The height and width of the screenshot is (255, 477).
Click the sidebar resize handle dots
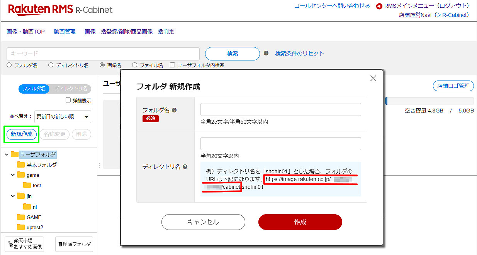click(x=99, y=165)
